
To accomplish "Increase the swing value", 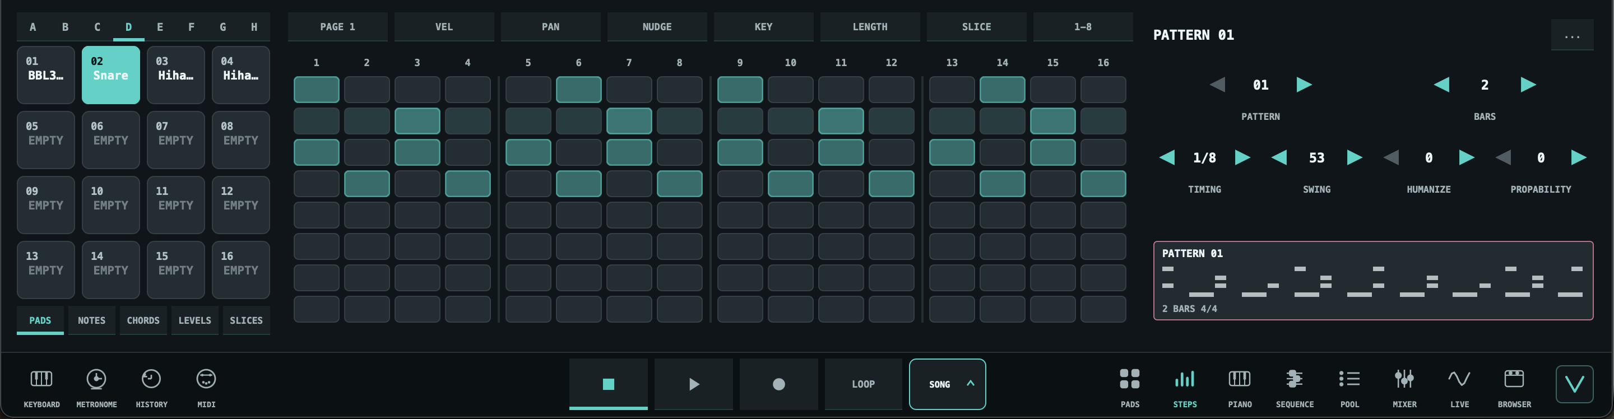I will pos(1355,157).
